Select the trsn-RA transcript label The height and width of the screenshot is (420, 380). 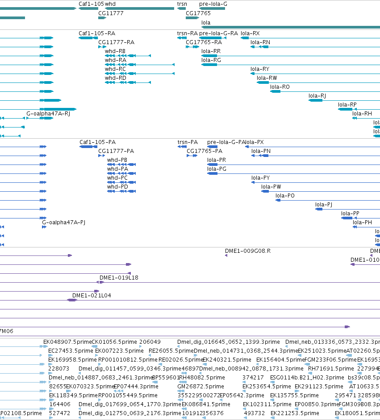(188, 33)
